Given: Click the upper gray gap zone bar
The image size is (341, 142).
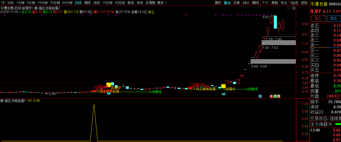Looking at the screenshot, I should (x=279, y=43).
